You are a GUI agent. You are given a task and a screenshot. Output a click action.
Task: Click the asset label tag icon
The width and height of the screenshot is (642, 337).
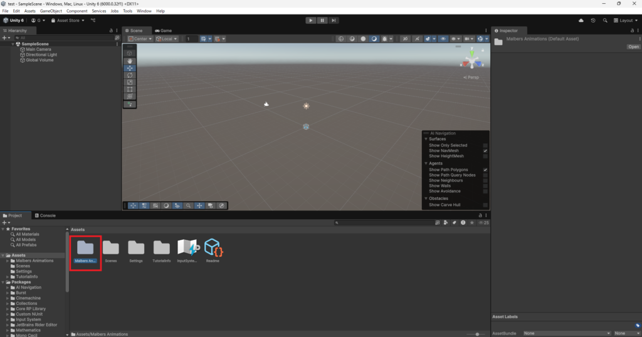[638, 326]
